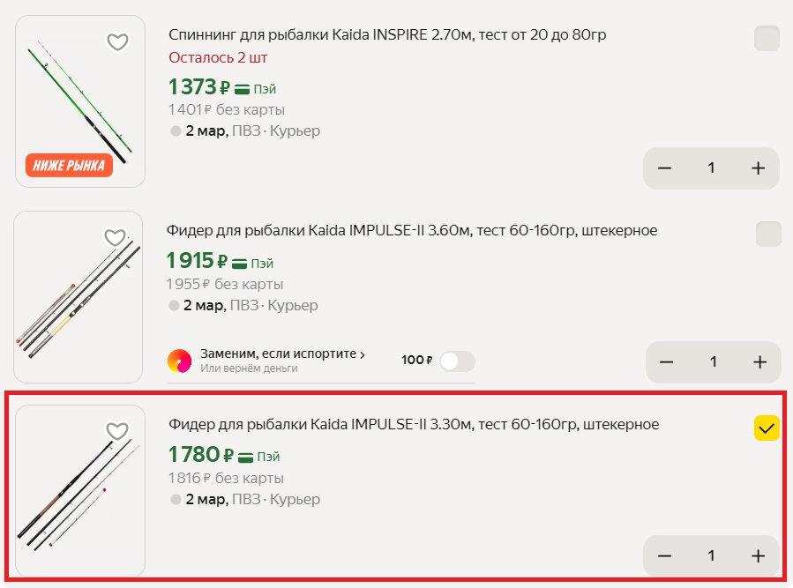The width and height of the screenshot is (793, 588).
Task: Decrease quantity of IMPULSE-II 3.60м feeder
Action: click(667, 361)
